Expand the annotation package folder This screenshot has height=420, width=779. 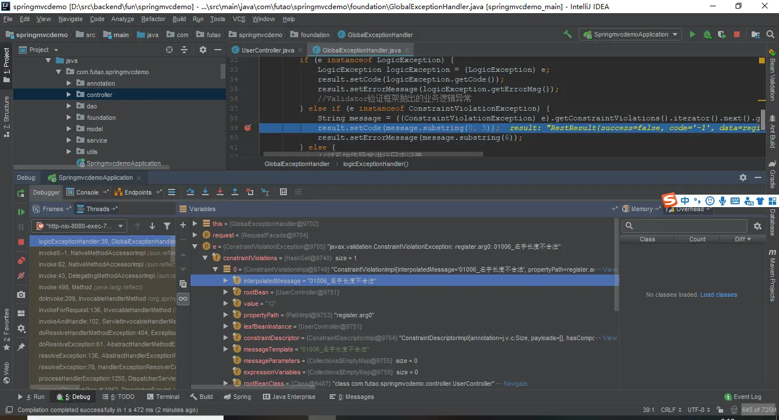[x=68, y=83]
